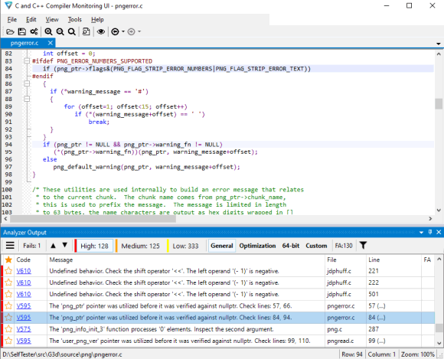Toggle the Medium: 125 severity filter
This screenshot has width=444, height=359.
[x=140, y=246]
